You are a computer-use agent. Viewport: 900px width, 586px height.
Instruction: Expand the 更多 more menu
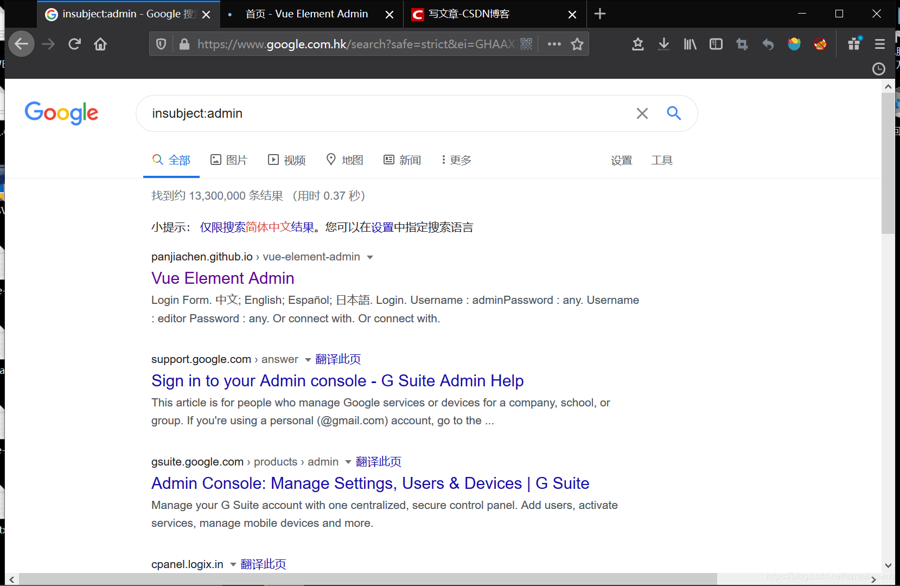coord(456,160)
